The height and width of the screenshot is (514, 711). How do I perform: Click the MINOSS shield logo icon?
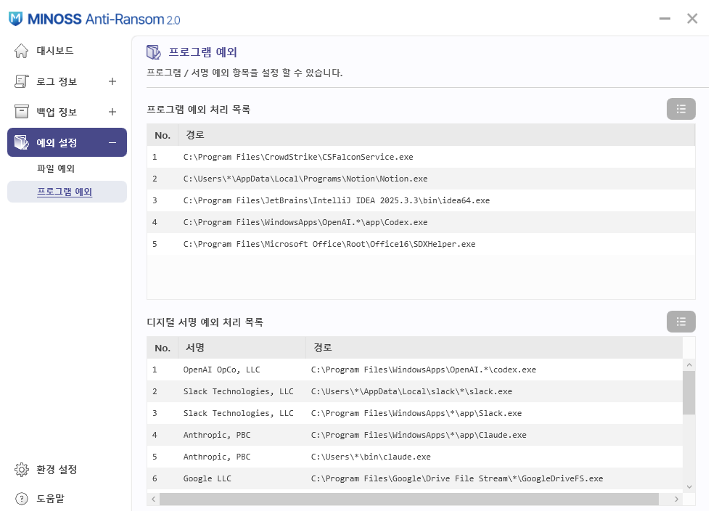tap(16, 19)
